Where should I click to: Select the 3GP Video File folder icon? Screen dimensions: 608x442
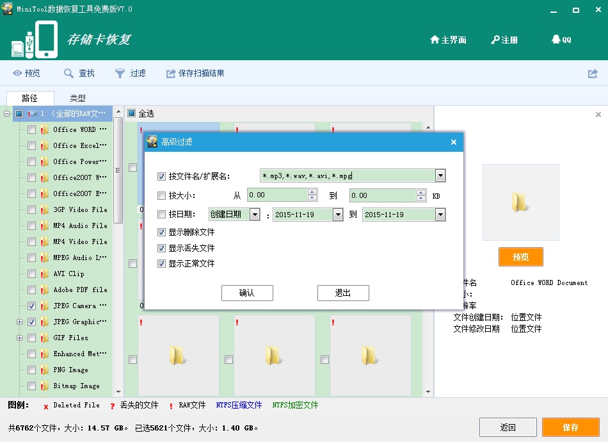(x=45, y=209)
